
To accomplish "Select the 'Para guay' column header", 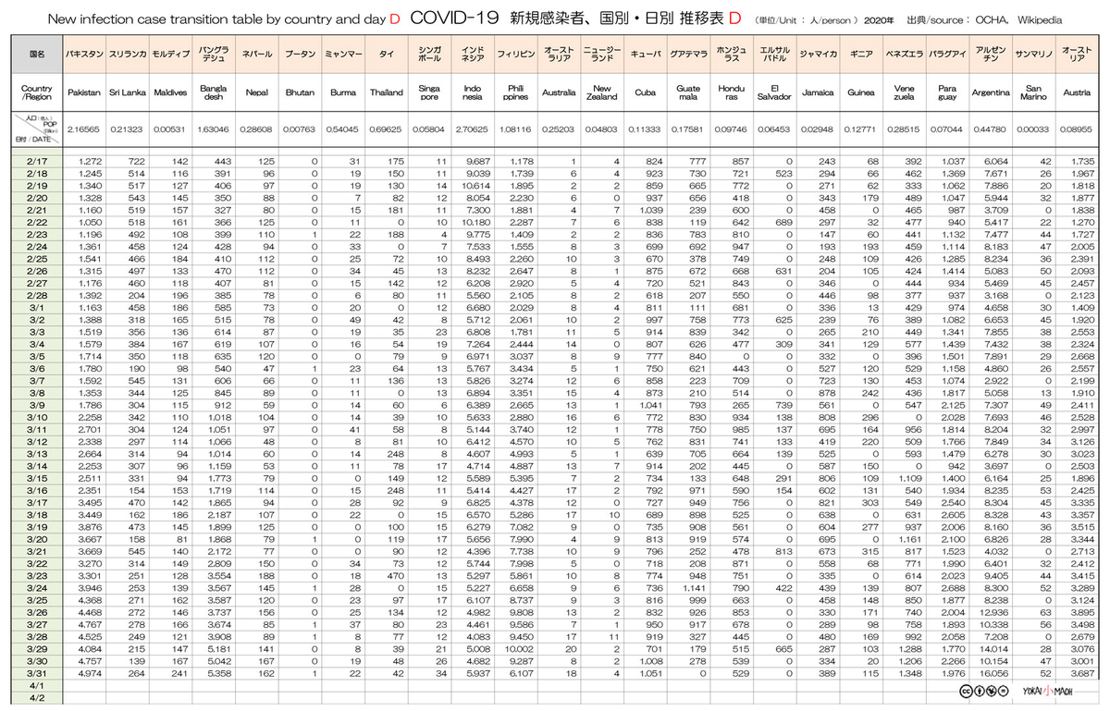I will 947,93.
